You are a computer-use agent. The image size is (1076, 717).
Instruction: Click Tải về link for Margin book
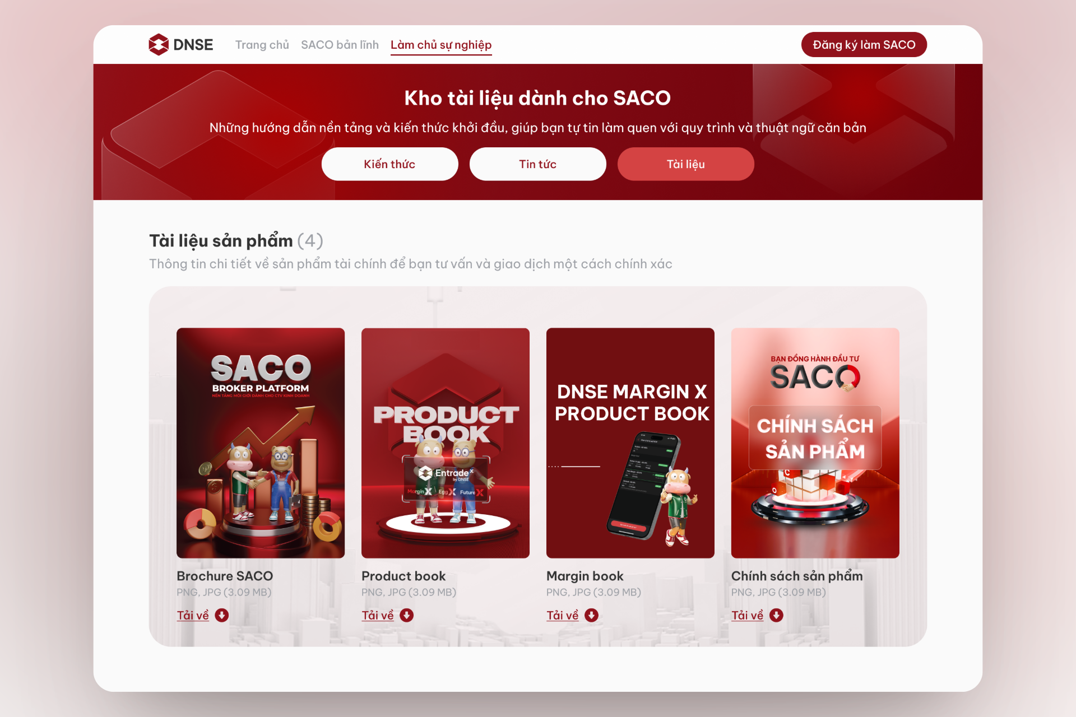(x=563, y=616)
